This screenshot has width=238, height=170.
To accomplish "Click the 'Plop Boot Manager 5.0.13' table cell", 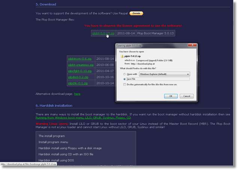I will pyautogui.click(x=156, y=33).
